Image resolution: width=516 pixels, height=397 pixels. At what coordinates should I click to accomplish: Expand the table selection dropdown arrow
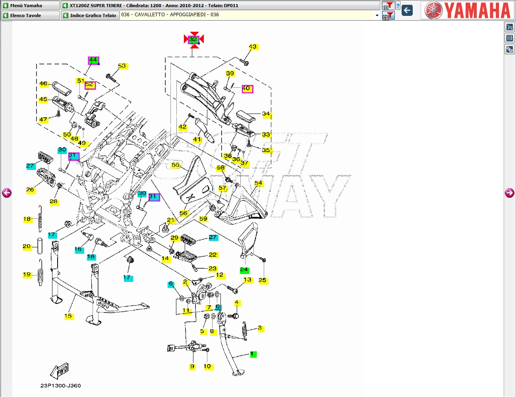point(377,15)
